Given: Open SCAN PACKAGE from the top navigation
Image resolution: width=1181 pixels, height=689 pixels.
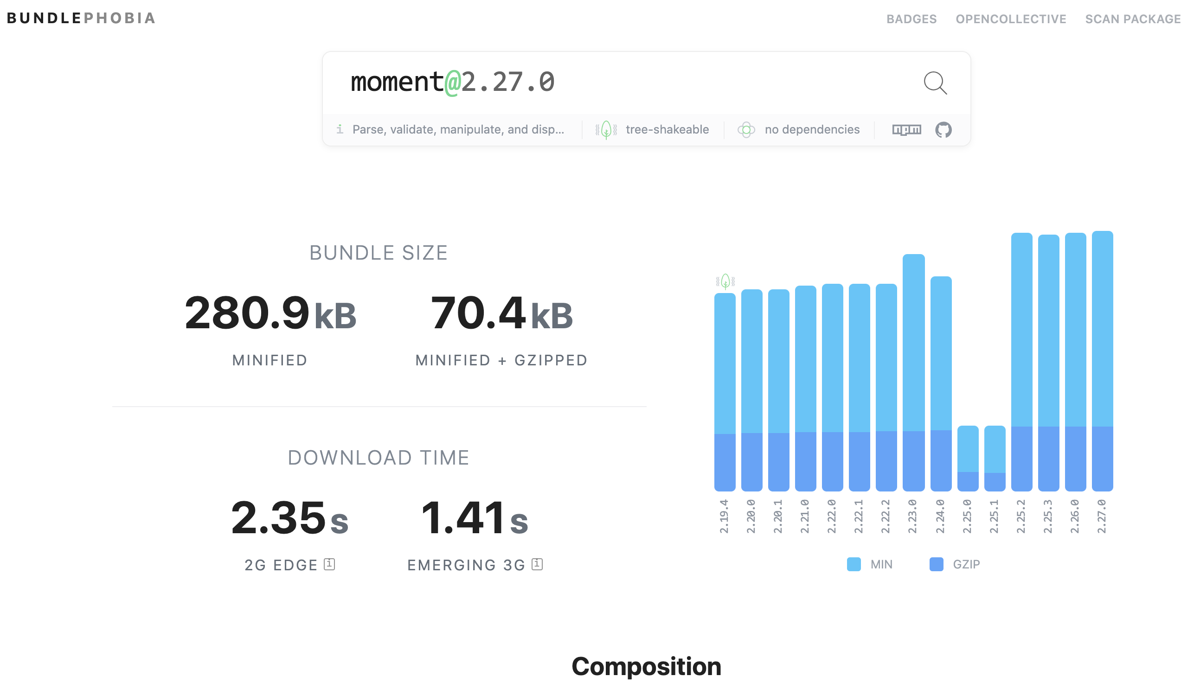Looking at the screenshot, I should pos(1132,19).
